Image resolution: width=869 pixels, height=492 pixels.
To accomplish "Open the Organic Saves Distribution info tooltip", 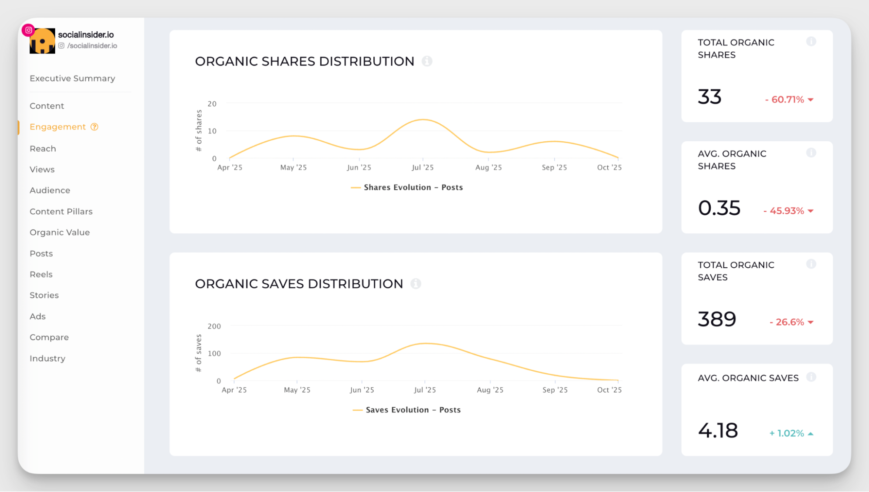I will 416,283.
